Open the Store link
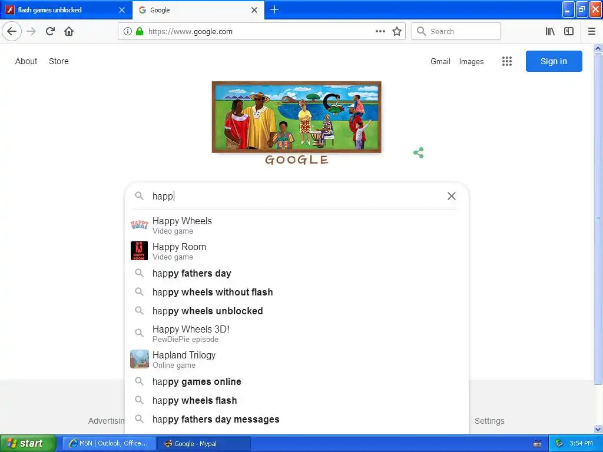Image resolution: width=603 pixels, height=452 pixels. 59,61
